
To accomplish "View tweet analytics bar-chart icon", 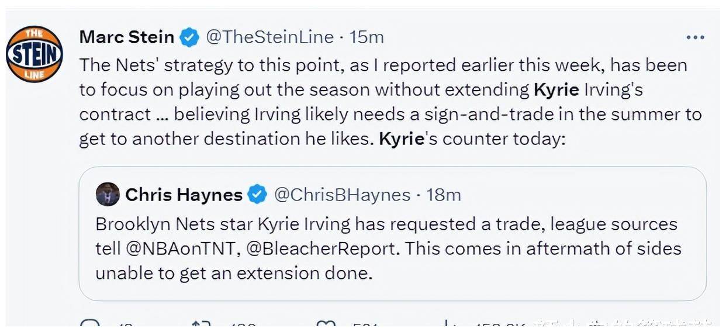I will coord(447,325).
